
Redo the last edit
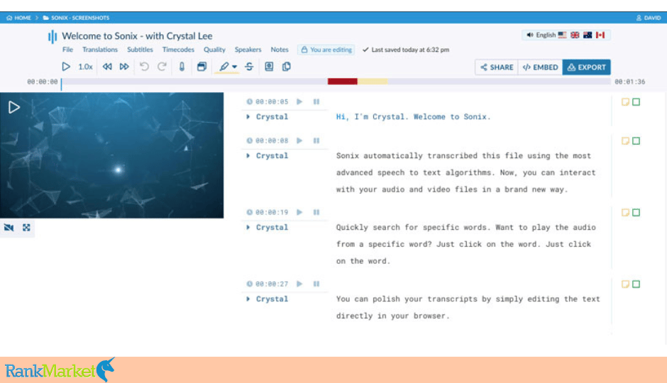[x=162, y=67]
